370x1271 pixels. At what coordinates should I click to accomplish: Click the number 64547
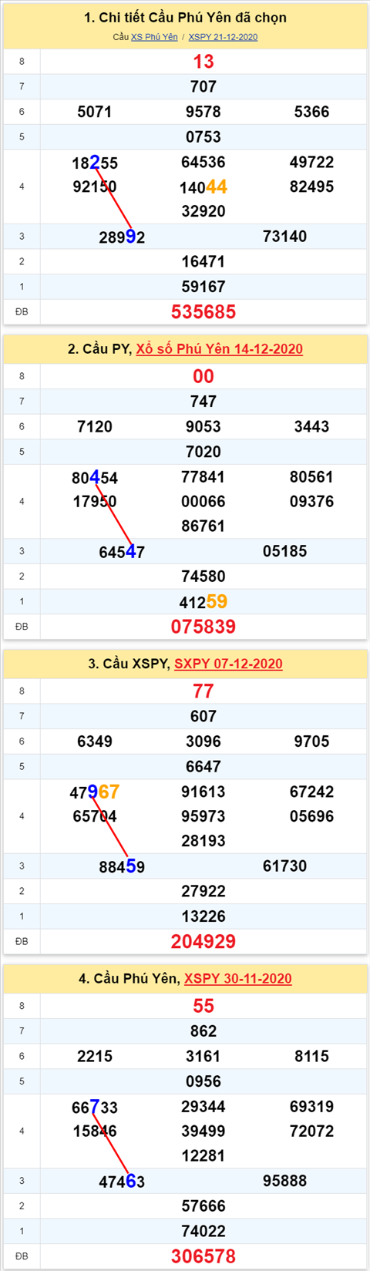[122, 552]
